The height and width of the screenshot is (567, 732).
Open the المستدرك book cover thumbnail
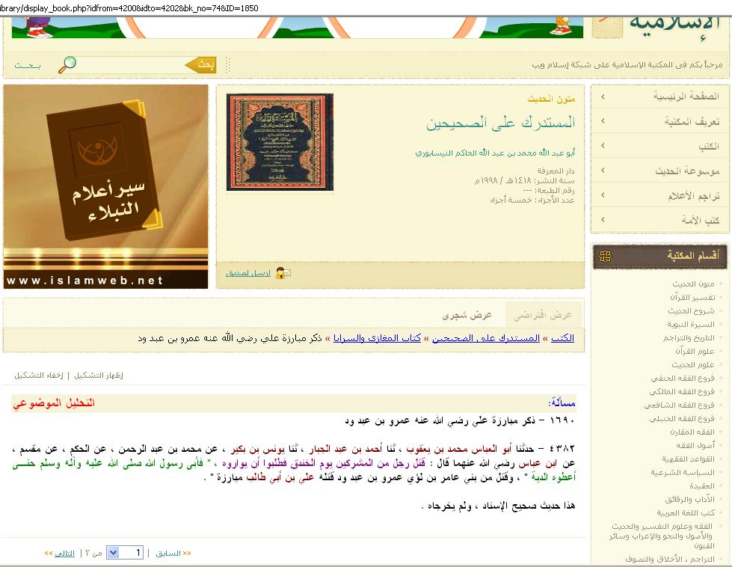click(x=280, y=142)
